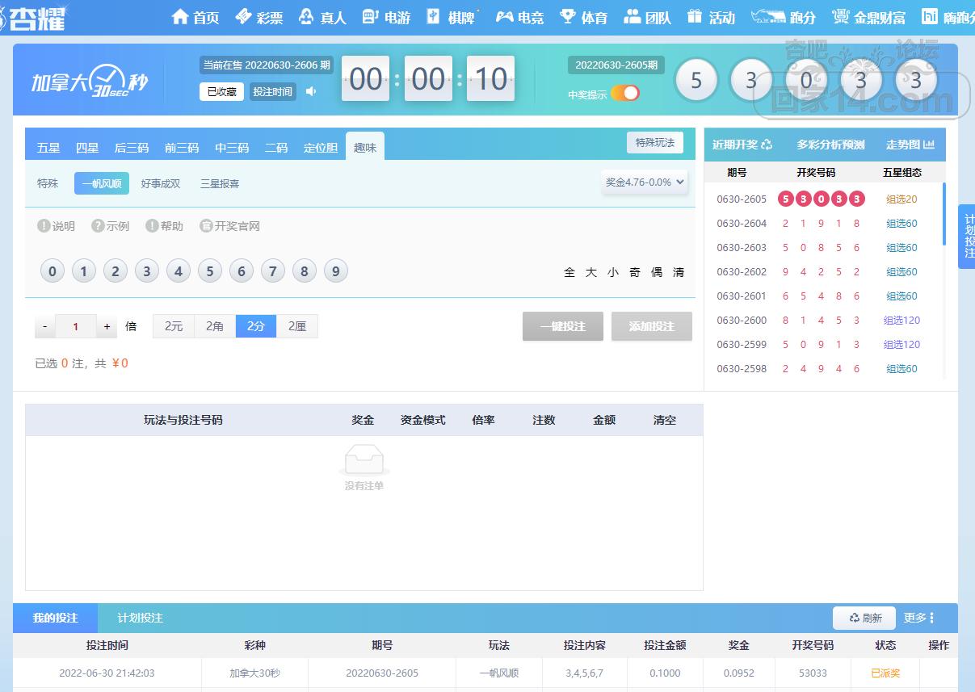Viewport: 975px width, 692px height.
Task: Toggle the 中奖提示 switch off
Action: pyautogui.click(x=625, y=94)
